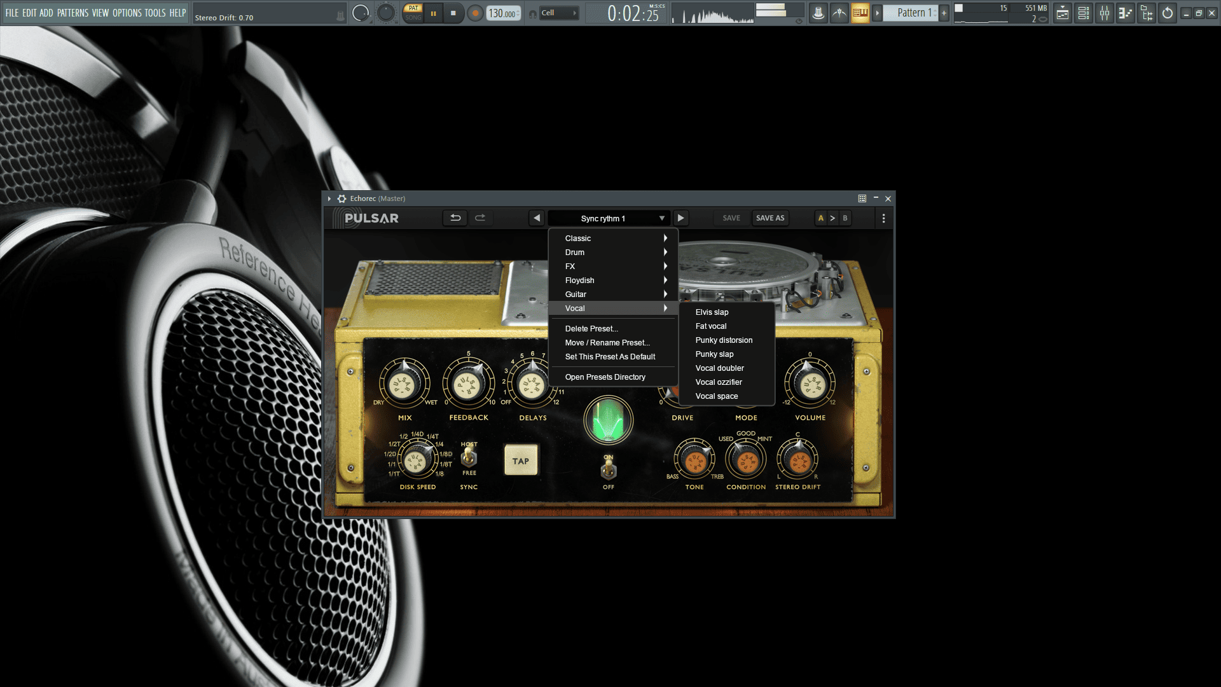Open Echorec plugin options gear icon
The height and width of the screenshot is (687, 1221).
point(341,198)
